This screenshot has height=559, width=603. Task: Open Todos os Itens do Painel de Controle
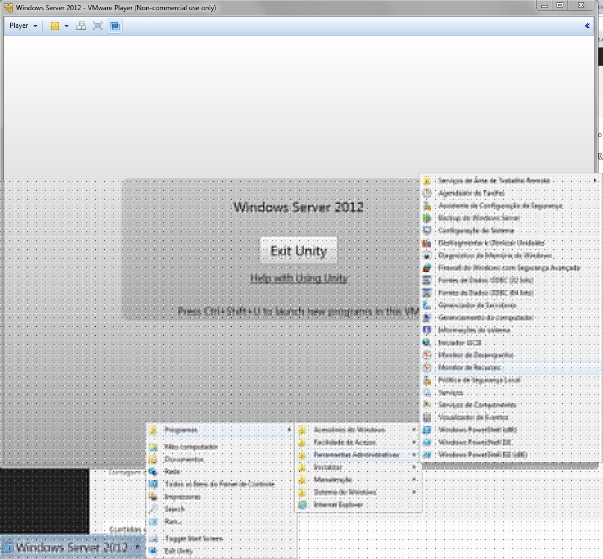click(x=221, y=484)
